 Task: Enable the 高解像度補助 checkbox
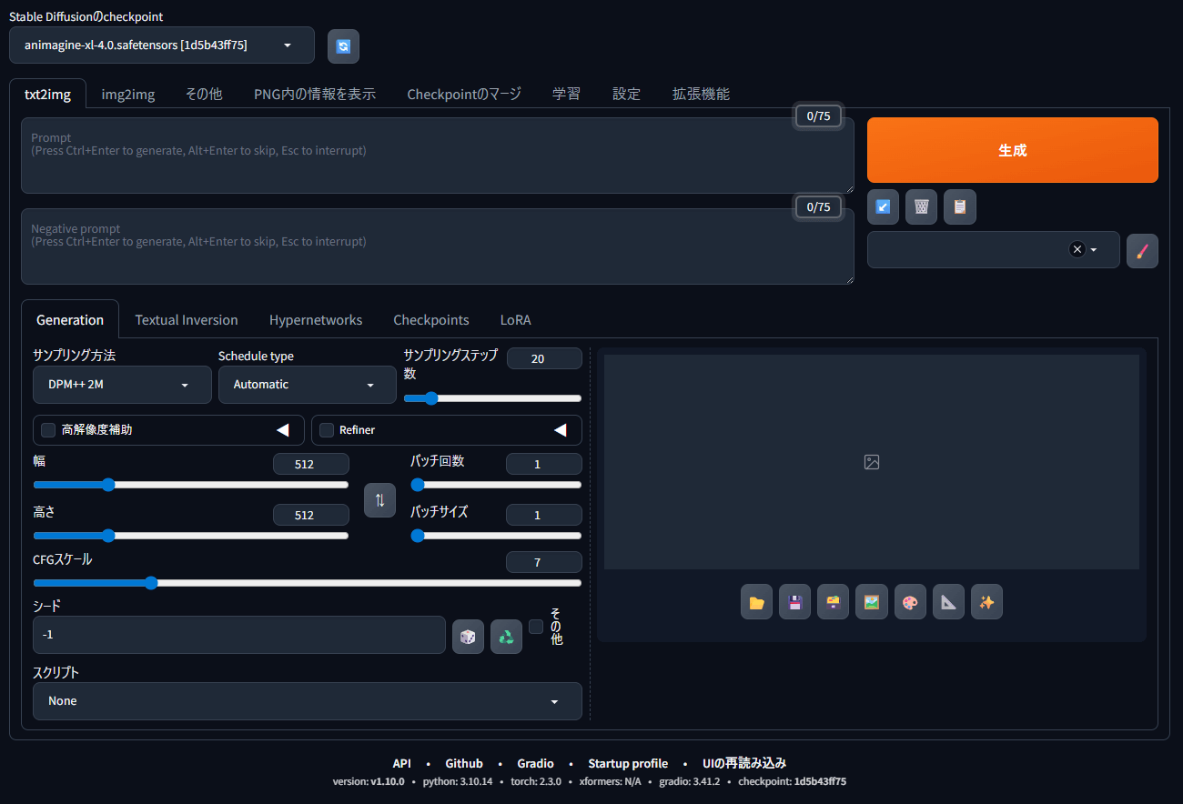pos(48,429)
